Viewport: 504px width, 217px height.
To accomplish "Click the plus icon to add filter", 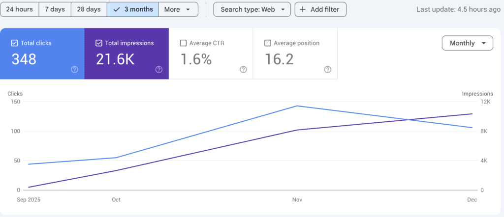I will pyautogui.click(x=303, y=9).
